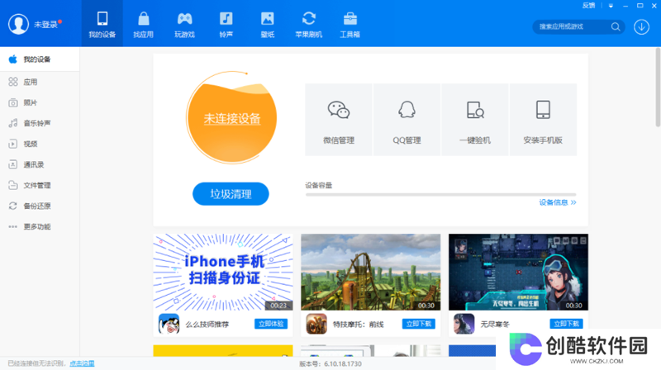
Task: Click the 无尽寒冬 app icon
Action: pyautogui.click(x=464, y=324)
